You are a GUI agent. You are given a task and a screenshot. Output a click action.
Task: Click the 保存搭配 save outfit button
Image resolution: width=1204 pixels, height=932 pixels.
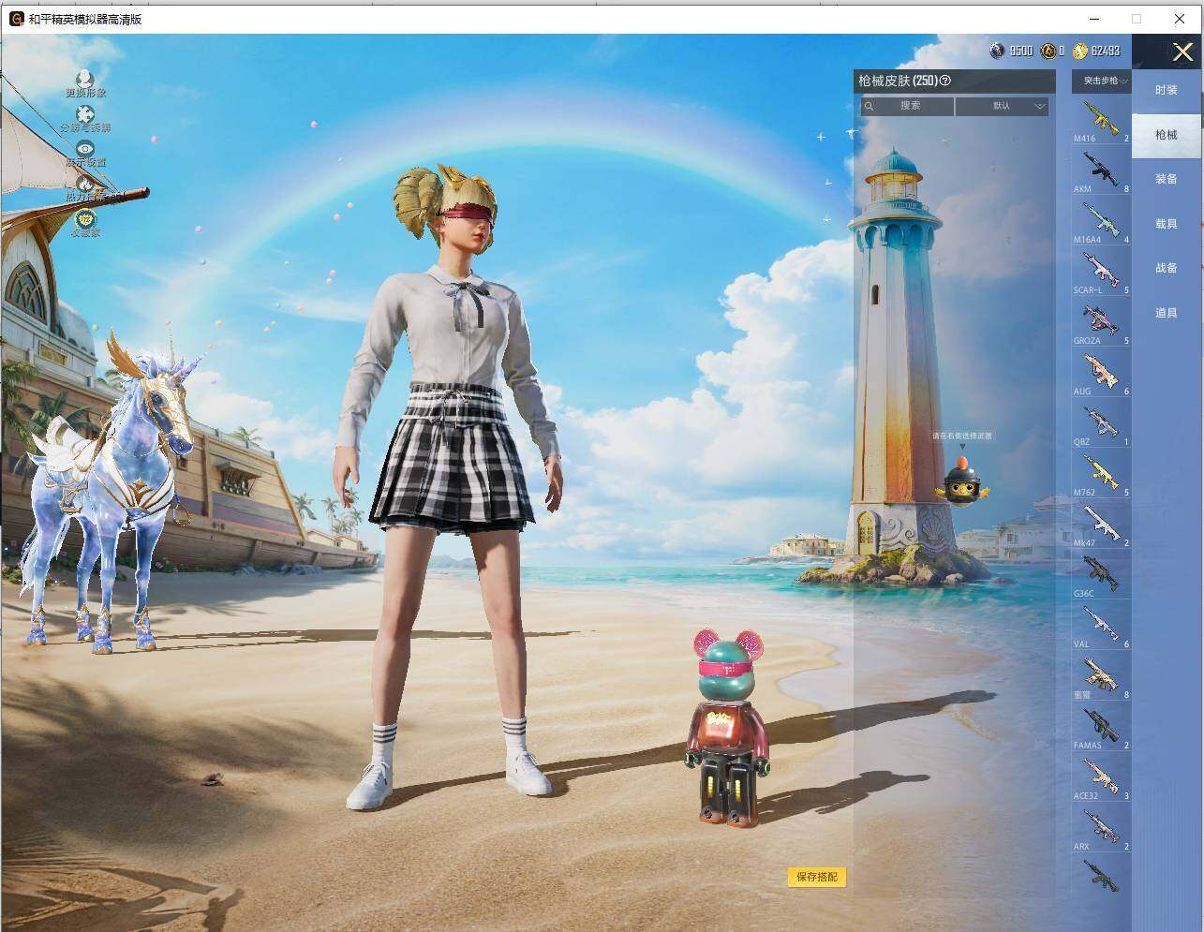(x=817, y=878)
